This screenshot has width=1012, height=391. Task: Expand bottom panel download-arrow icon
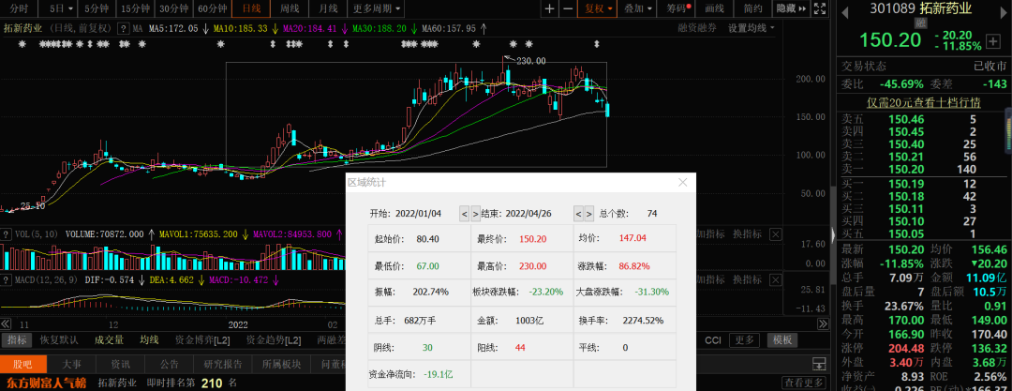click(x=819, y=364)
